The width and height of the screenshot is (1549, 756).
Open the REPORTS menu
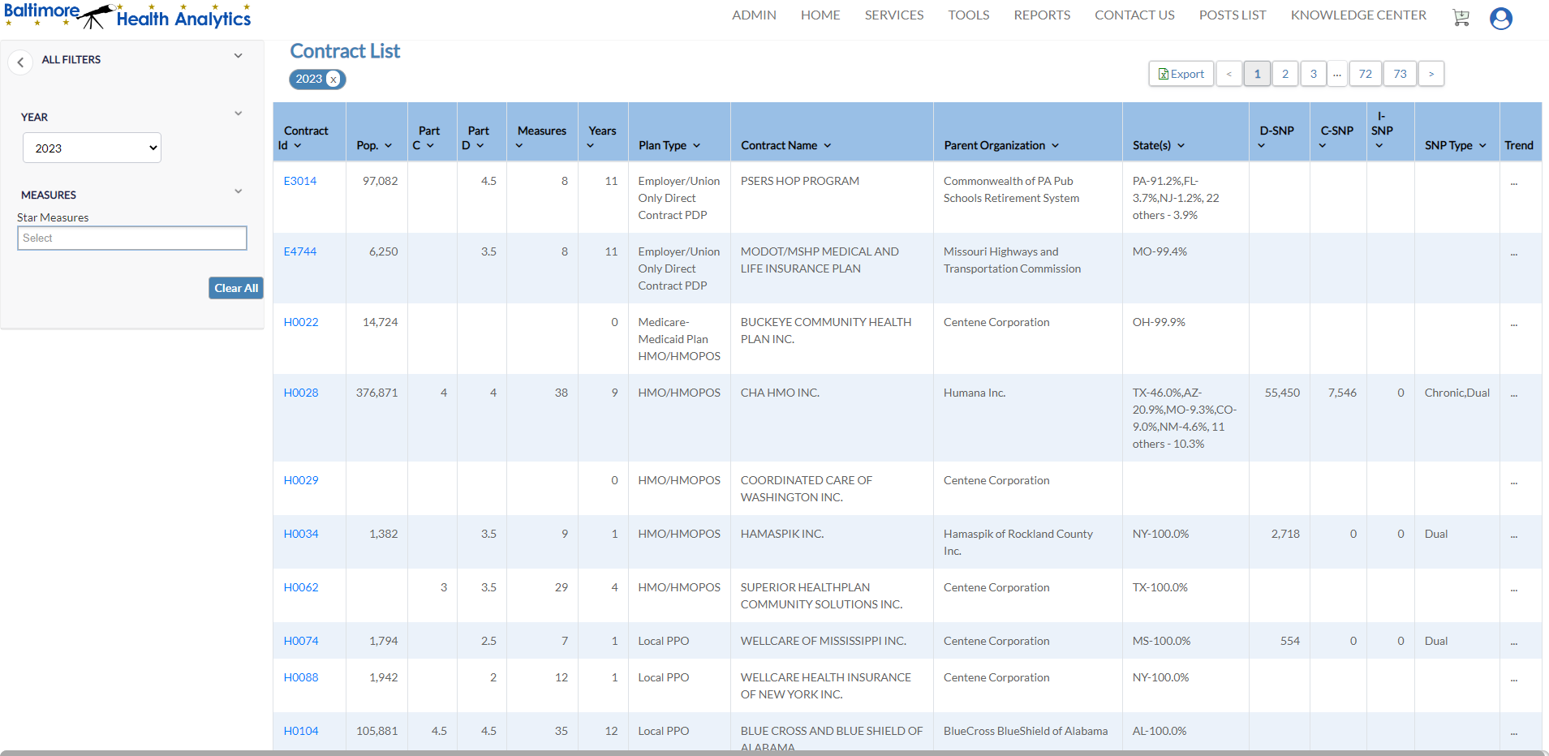click(1042, 15)
